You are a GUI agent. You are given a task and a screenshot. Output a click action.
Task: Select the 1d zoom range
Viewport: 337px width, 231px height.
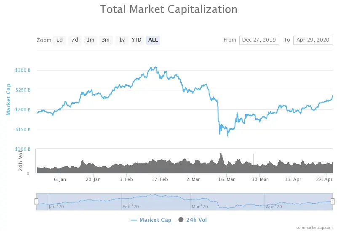59,40
